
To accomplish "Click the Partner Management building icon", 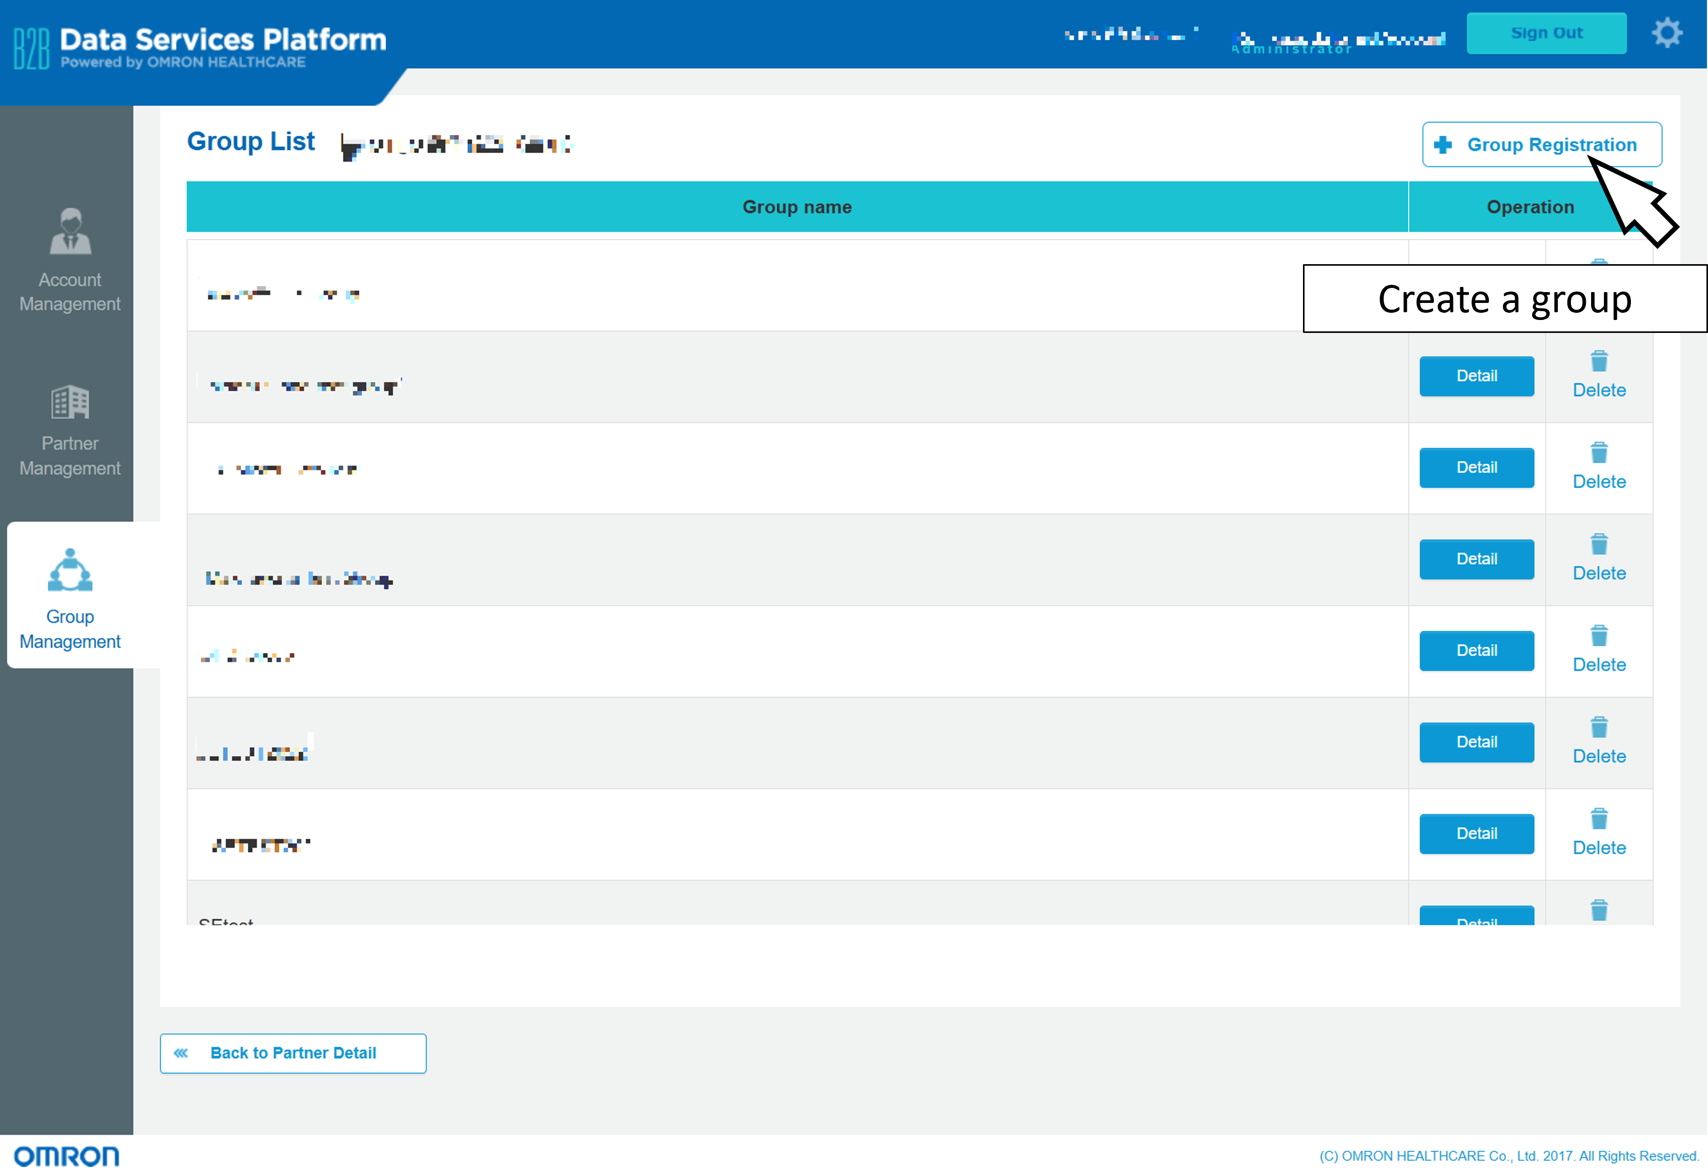I will click(70, 402).
